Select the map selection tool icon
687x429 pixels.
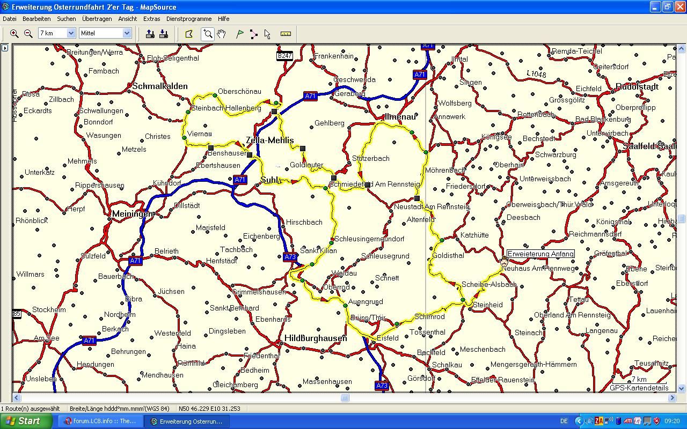(189, 33)
